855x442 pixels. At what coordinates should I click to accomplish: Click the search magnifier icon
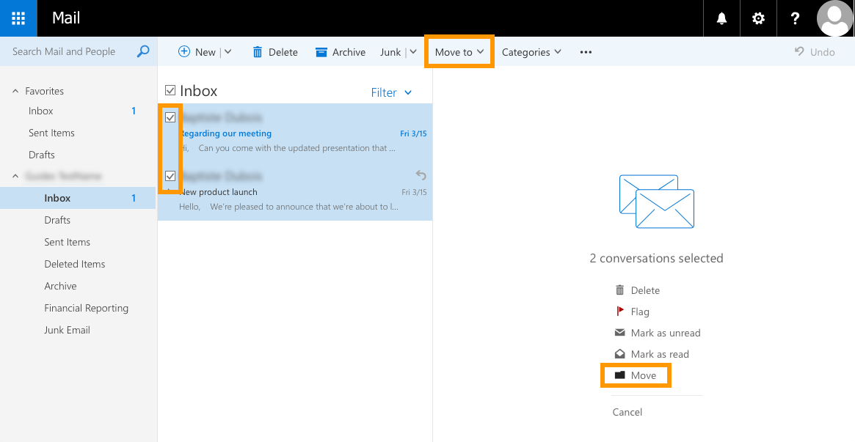[143, 51]
